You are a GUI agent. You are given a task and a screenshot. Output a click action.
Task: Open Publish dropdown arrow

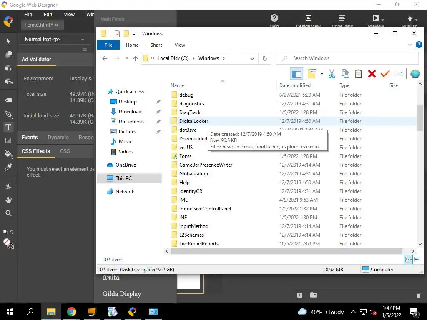417,20
